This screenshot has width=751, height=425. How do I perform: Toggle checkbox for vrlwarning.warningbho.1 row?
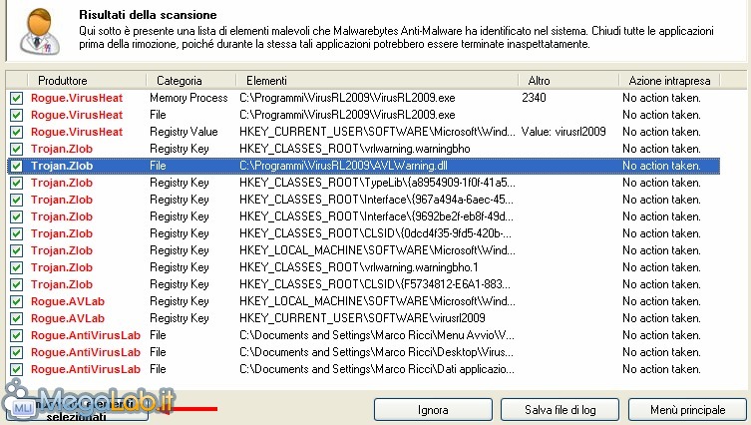(16, 267)
